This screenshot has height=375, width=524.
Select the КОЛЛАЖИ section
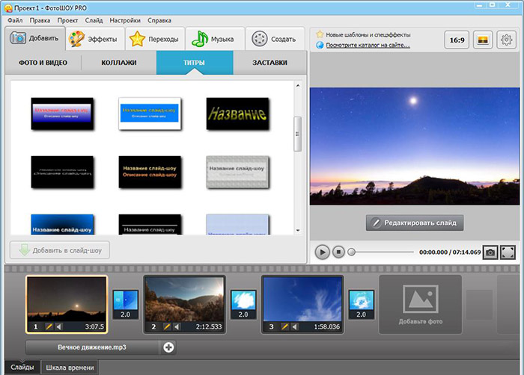pyautogui.click(x=119, y=63)
